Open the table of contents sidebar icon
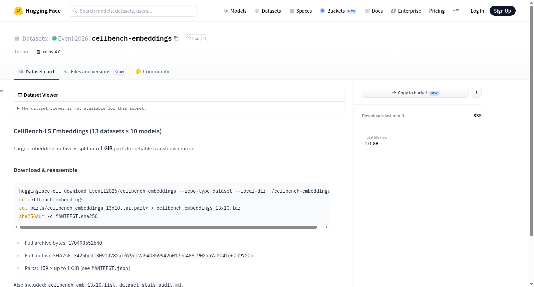Image resolution: width=534 pixels, height=287 pixels. click(x=1, y=92)
